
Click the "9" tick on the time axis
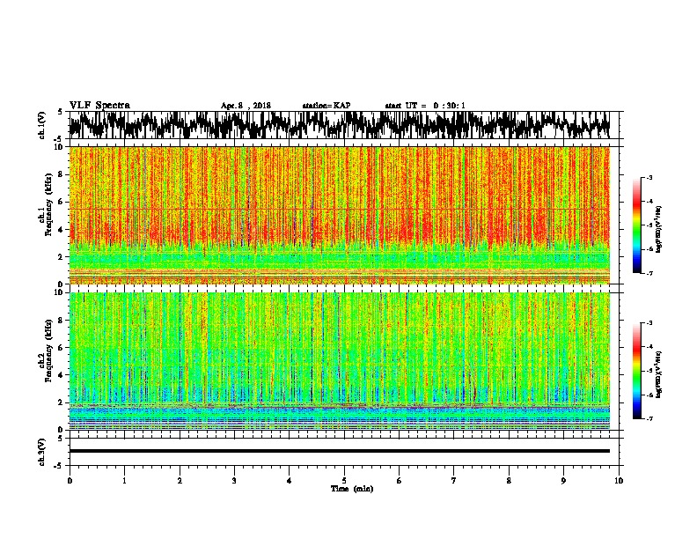click(563, 481)
